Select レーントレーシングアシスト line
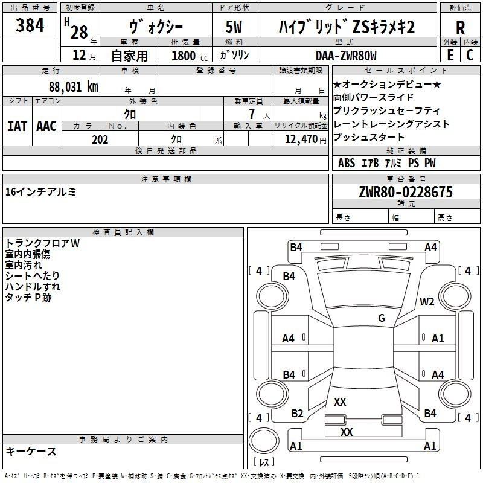The height and width of the screenshot is (483, 483). pyautogui.click(x=391, y=124)
